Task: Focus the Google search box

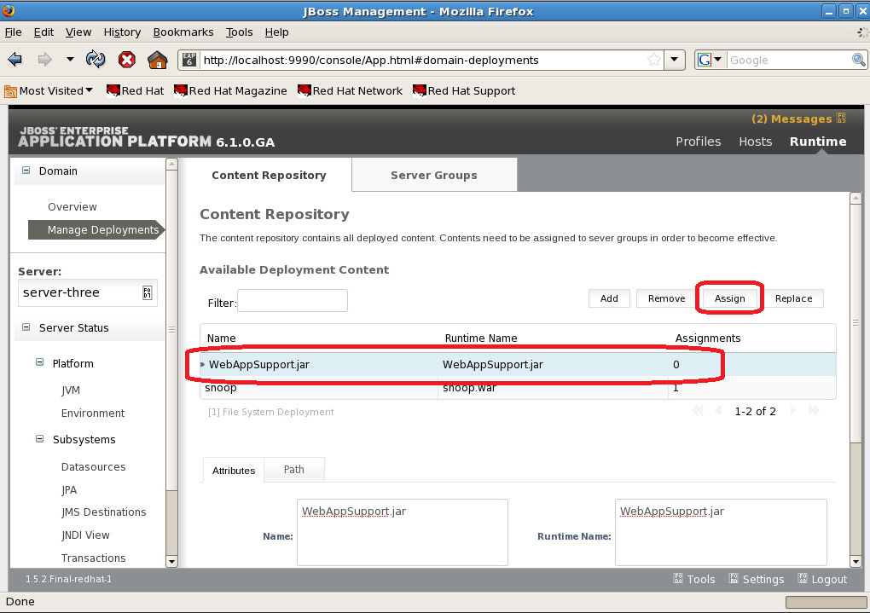Action: point(789,60)
